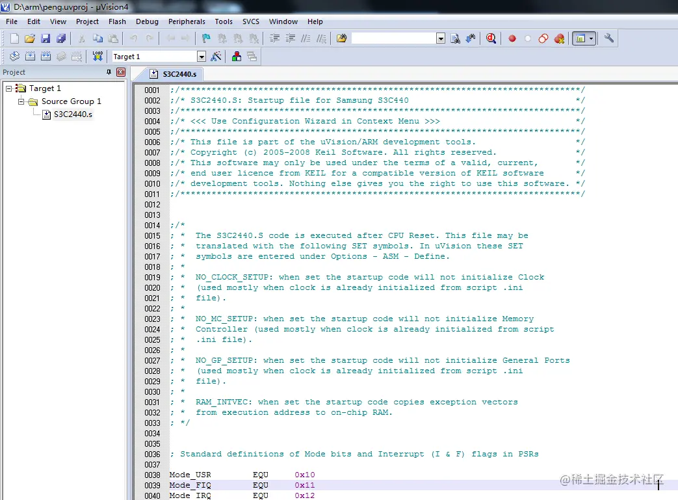Click the Manage Multi-Project Workspace icon
678x500 pixels.
pos(252,56)
